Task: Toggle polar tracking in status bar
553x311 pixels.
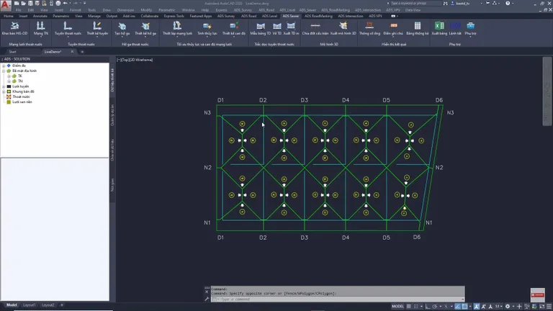Action: pyautogui.click(x=435, y=307)
